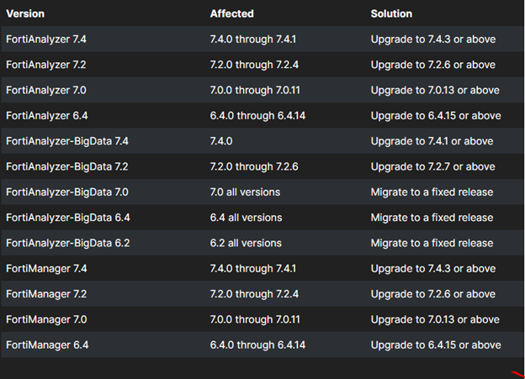Image resolution: width=525 pixels, height=379 pixels.
Task: Click the Solution column header
Action: [391, 13]
